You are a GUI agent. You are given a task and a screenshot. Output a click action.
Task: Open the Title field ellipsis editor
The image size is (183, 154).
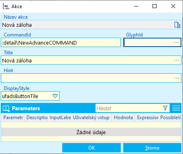click(176, 60)
